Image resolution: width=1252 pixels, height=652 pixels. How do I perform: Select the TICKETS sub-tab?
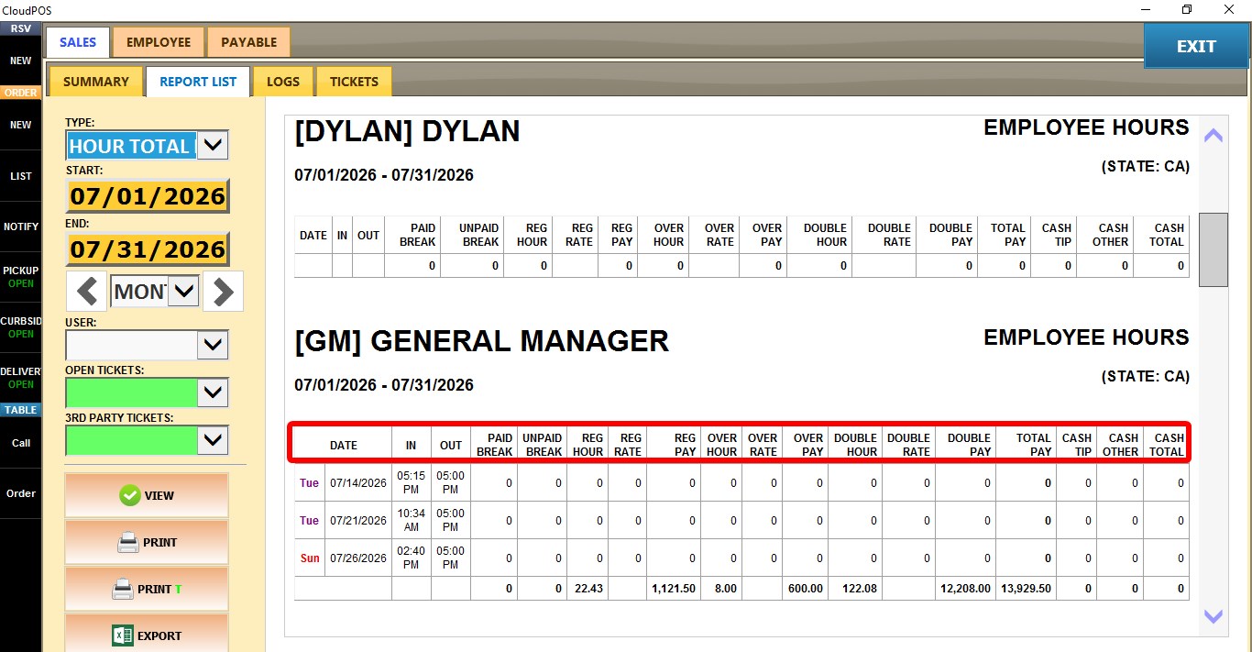(x=354, y=82)
